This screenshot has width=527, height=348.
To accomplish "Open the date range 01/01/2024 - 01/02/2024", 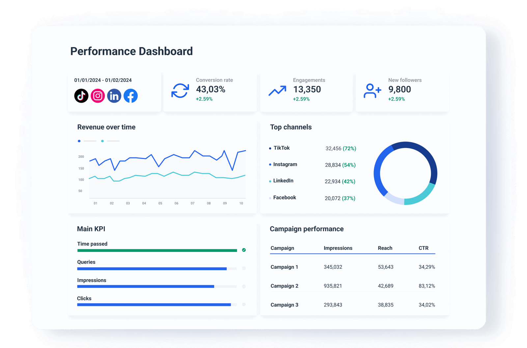I will [x=103, y=80].
